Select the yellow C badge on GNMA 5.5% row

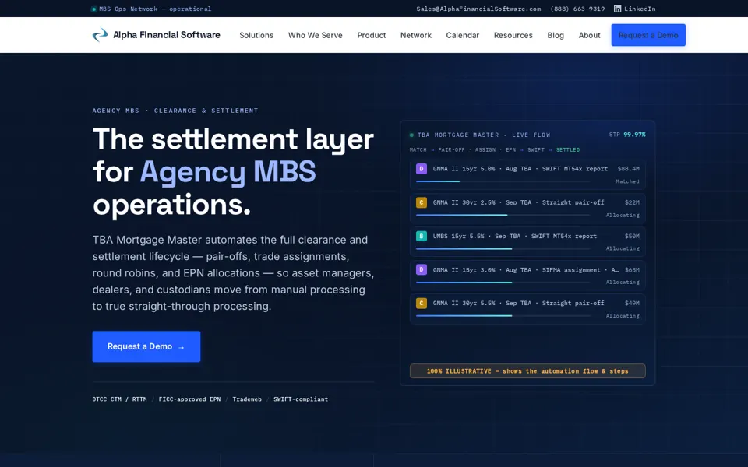click(x=422, y=303)
